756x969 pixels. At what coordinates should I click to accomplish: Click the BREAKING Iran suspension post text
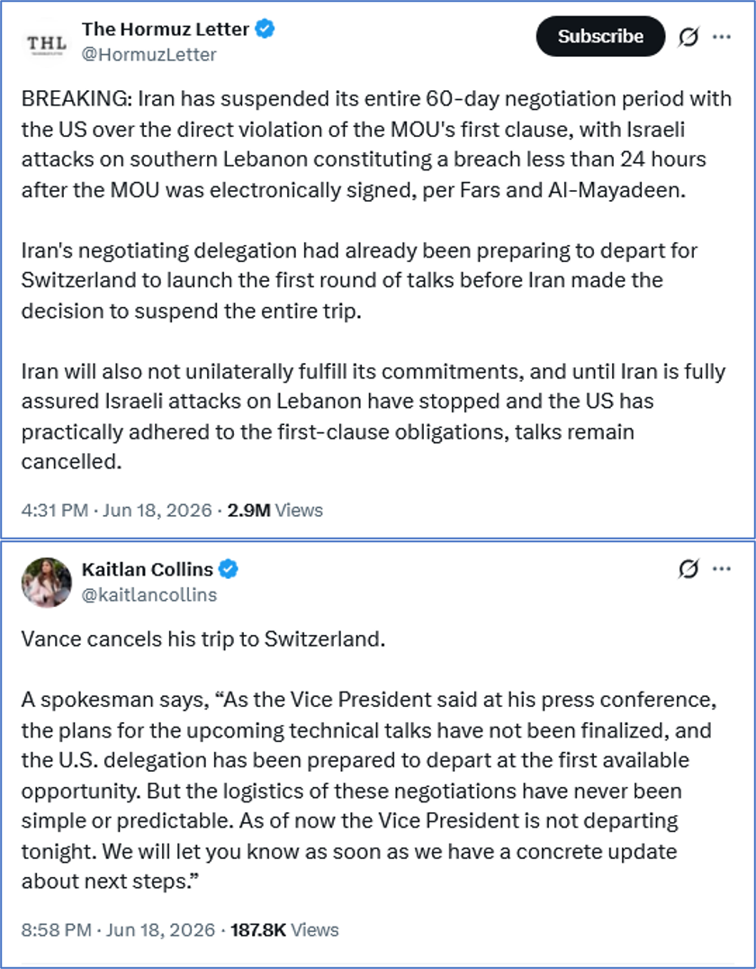pos(376,144)
